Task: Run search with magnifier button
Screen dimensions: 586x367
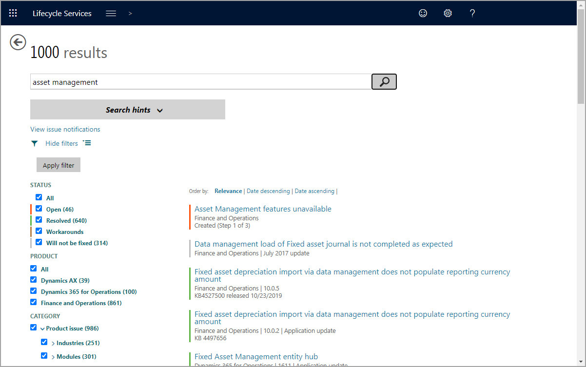Action: coord(384,82)
